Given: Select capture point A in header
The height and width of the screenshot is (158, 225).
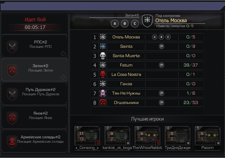Looking at the screenshot, I should click(x=115, y=24).
